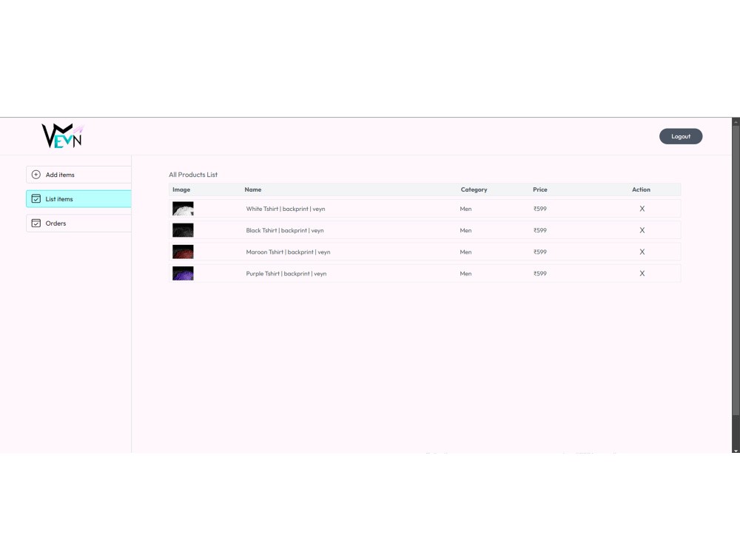The height and width of the screenshot is (555, 740).
Task: Click the Image column header
Action: [x=181, y=189]
